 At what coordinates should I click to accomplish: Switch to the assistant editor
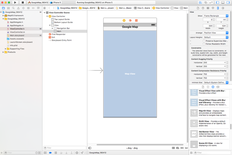coord(206,2)
